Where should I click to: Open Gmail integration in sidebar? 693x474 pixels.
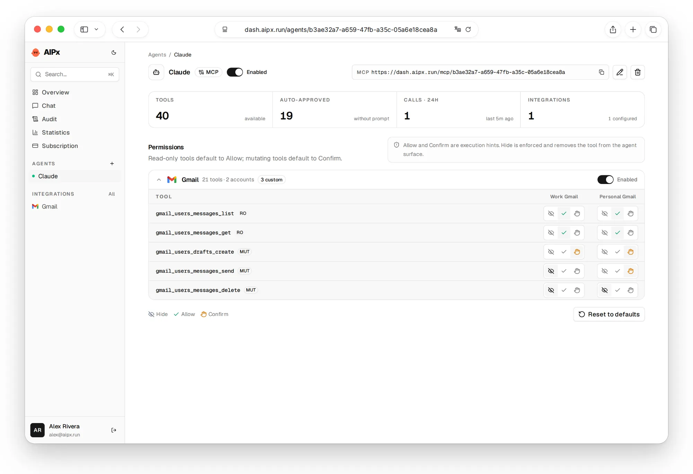click(75, 207)
